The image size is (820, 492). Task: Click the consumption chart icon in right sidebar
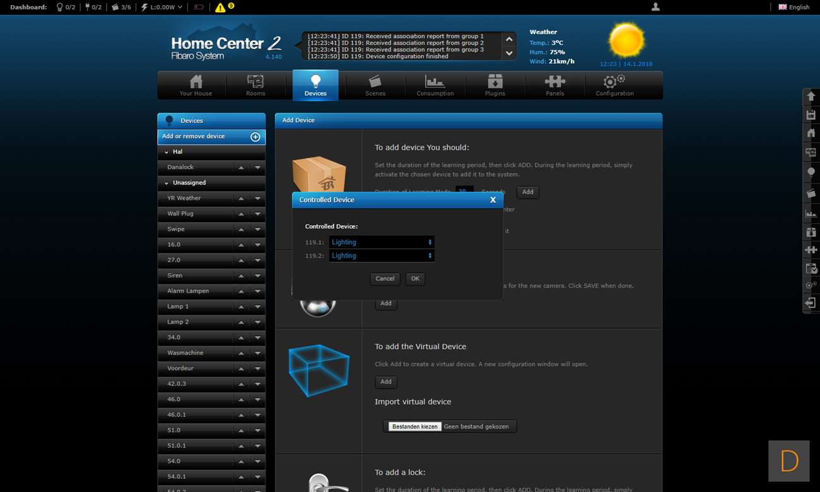(811, 213)
